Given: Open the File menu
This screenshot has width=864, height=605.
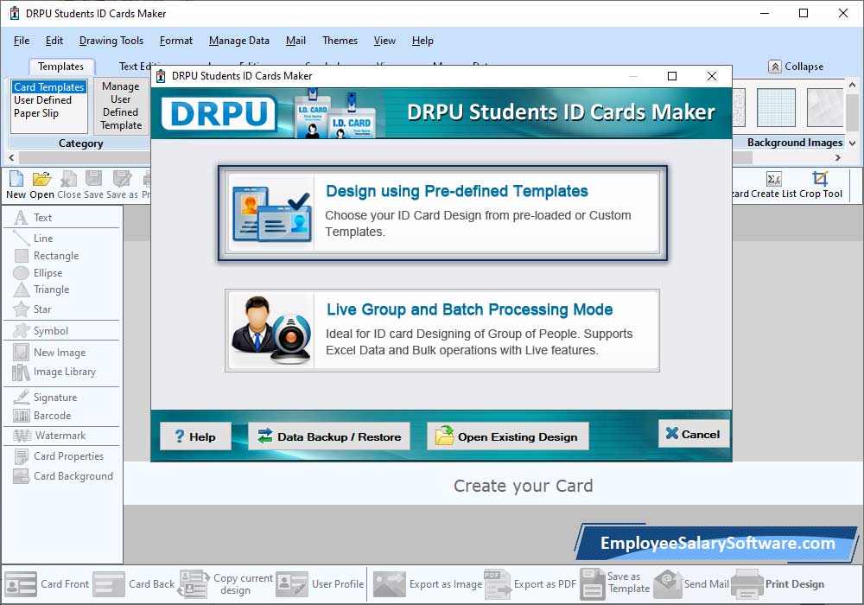Looking at the screenshot, I should 22,41.
